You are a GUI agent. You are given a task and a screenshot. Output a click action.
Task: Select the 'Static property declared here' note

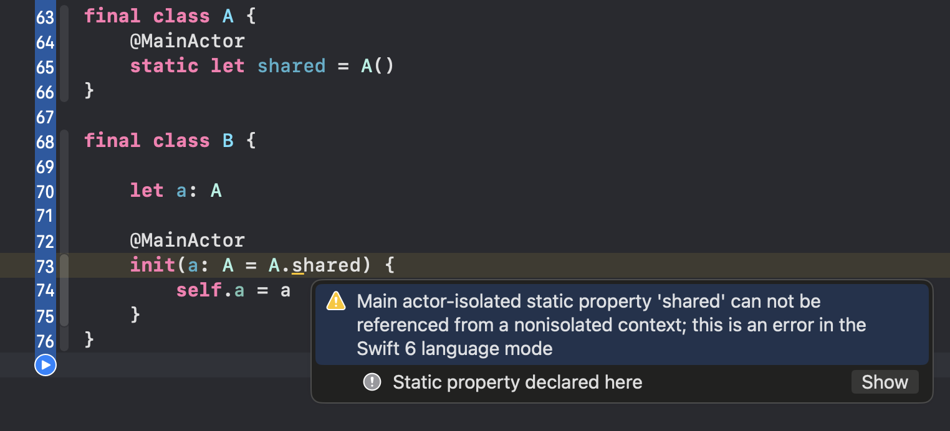click(x=517, y=382)
